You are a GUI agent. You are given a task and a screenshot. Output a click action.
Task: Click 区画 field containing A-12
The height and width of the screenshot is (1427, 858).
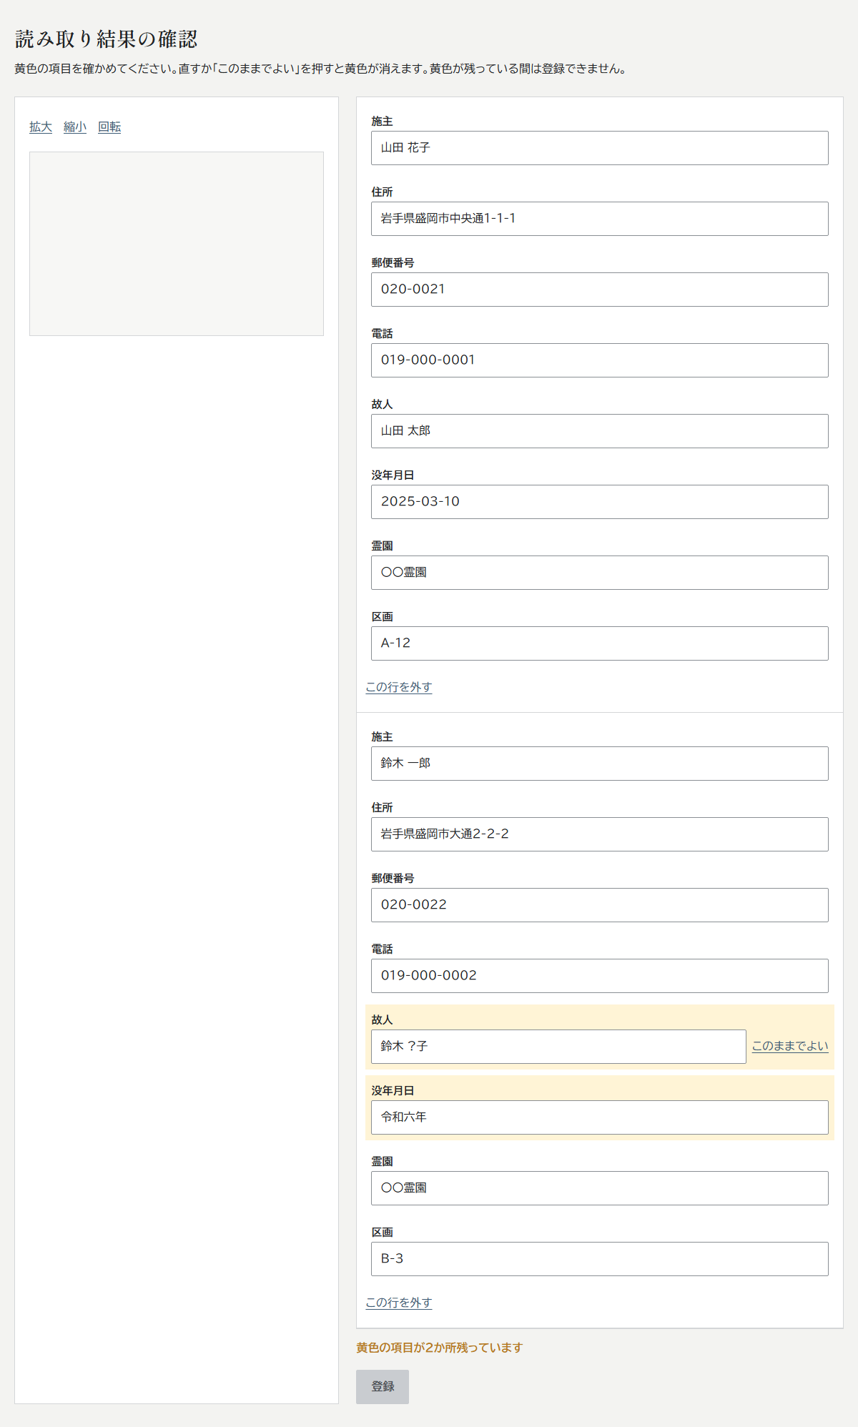[x=599, y=643]
